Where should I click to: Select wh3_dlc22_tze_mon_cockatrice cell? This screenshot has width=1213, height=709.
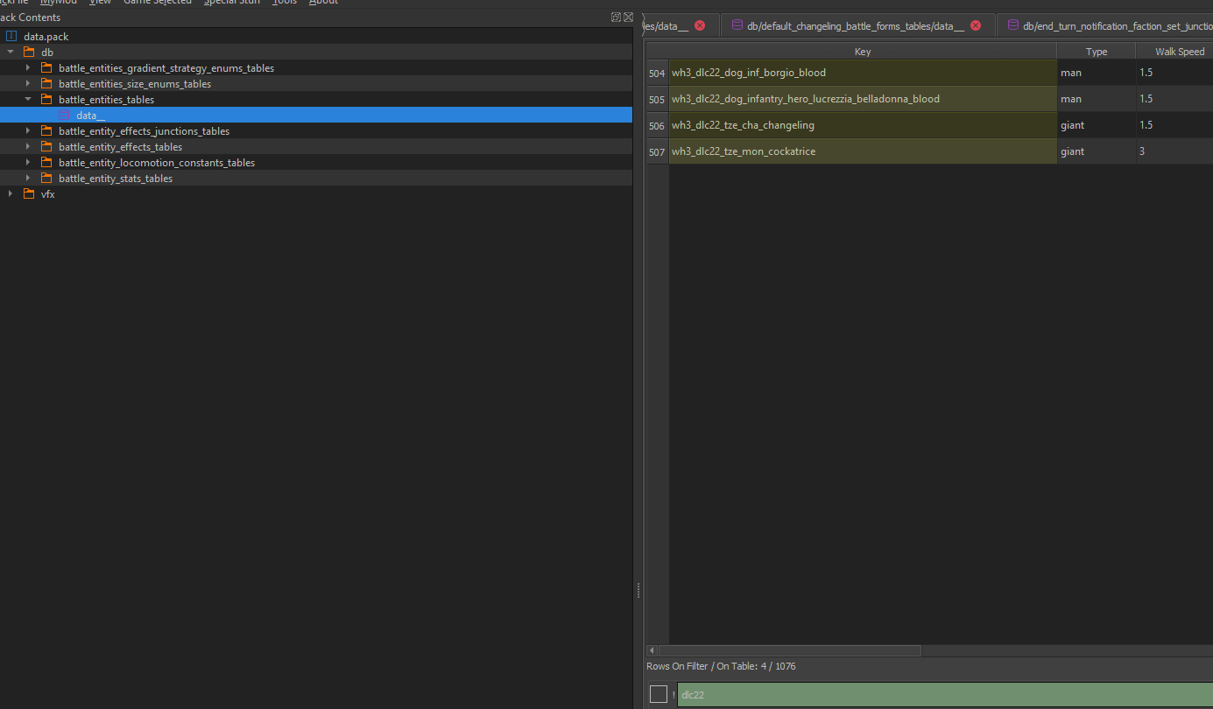tap(863, 151)
